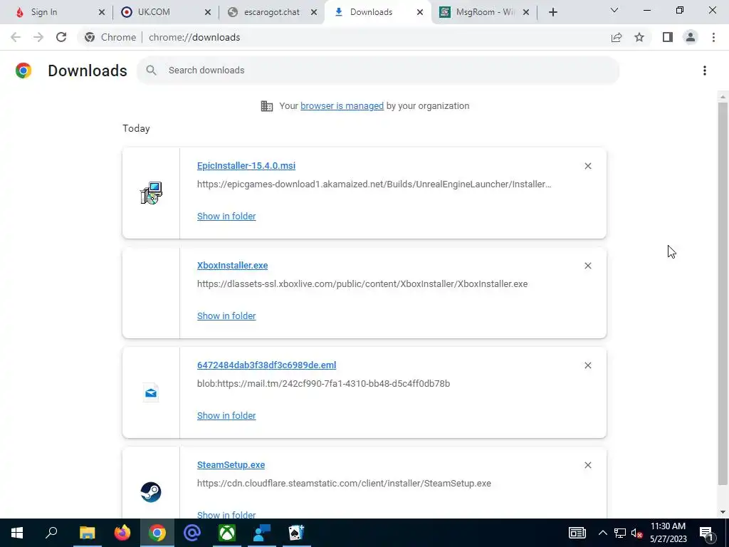Share this page via share icon
729x547 pixels.
click(x=617, y=37)
